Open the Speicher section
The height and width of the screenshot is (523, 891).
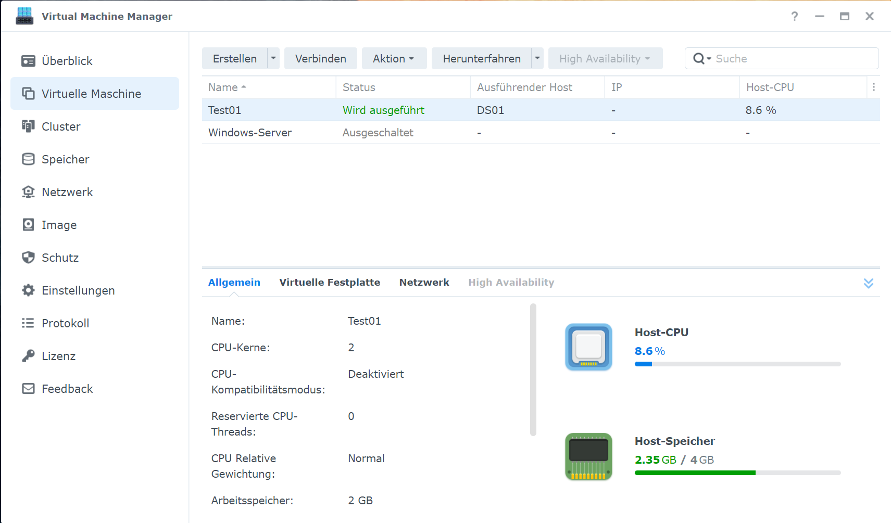tap(66, 159)
